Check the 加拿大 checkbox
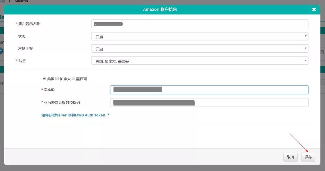 click(x=57, y=78)
